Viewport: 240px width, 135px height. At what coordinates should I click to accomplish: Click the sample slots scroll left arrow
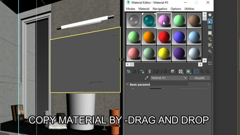(x=128, y=64)
